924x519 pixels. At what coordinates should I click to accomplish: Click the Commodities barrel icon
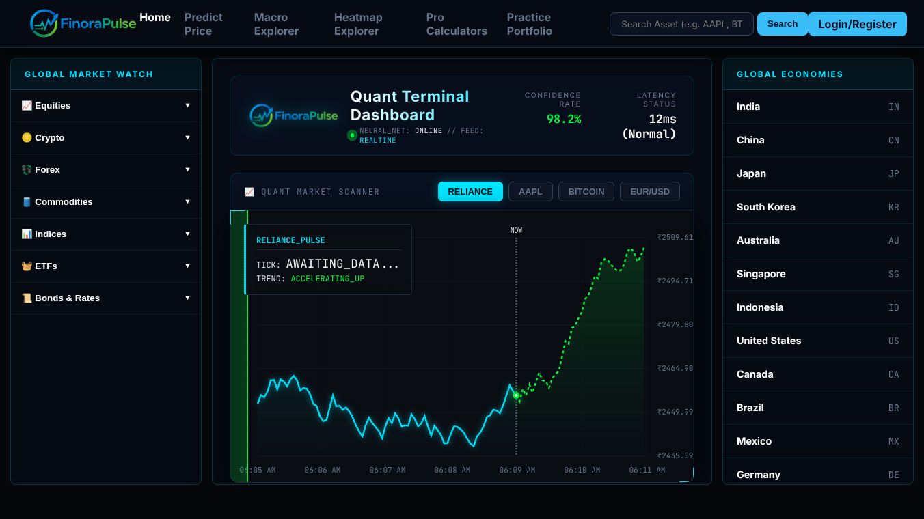(27, 202)
